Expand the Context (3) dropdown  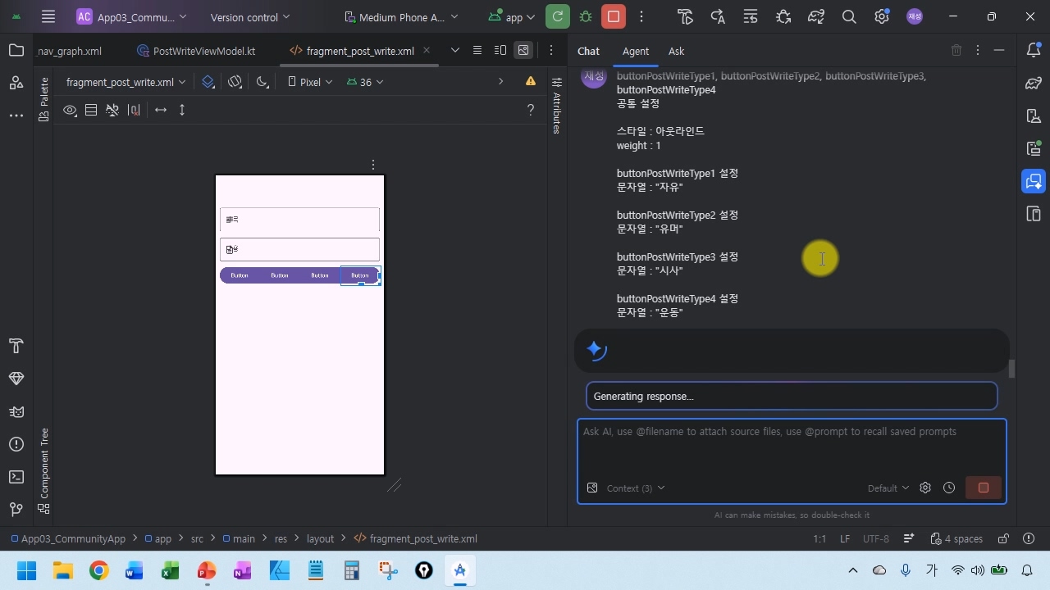[x=636, y=488]
